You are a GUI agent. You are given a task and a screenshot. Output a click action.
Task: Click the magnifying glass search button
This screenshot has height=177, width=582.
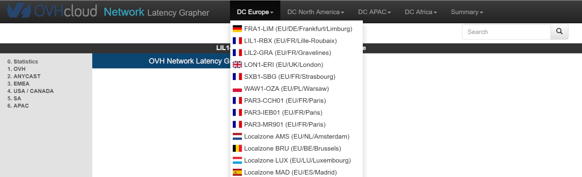(559, 32)
